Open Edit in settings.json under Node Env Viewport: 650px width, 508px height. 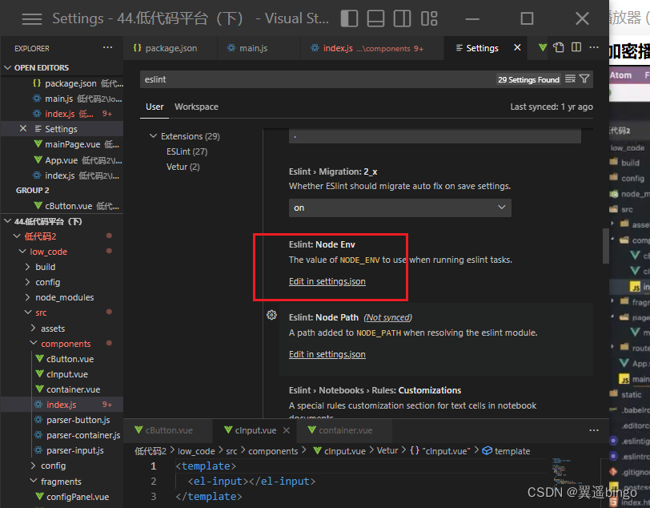(x=327, y=281)
